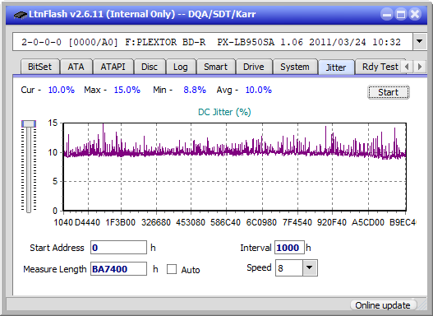This screenshot has height=316, width=433.
Task: Switch to the BitSet tab
Action: pyautogui.click(x=39, y=67)
